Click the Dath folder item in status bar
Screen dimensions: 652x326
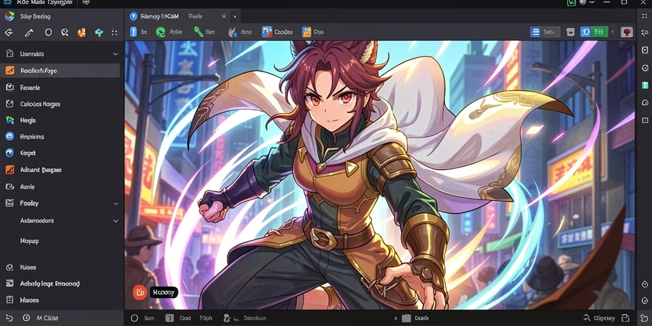click(x=416, y=318)
